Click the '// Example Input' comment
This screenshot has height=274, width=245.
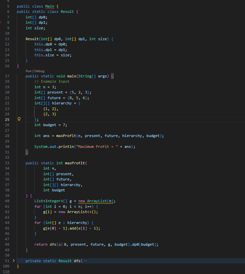52,82
